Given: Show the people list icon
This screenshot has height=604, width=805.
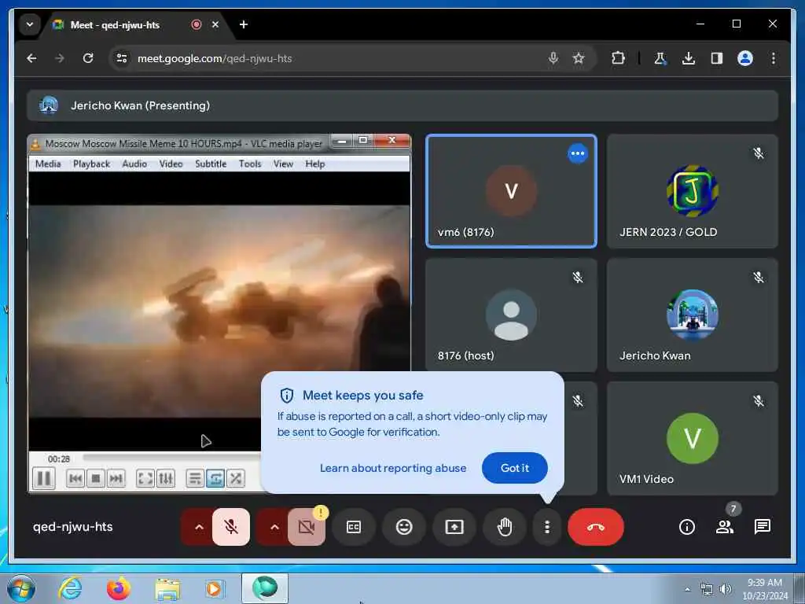Looking at the screenshot, I should (x=724, y=526).
